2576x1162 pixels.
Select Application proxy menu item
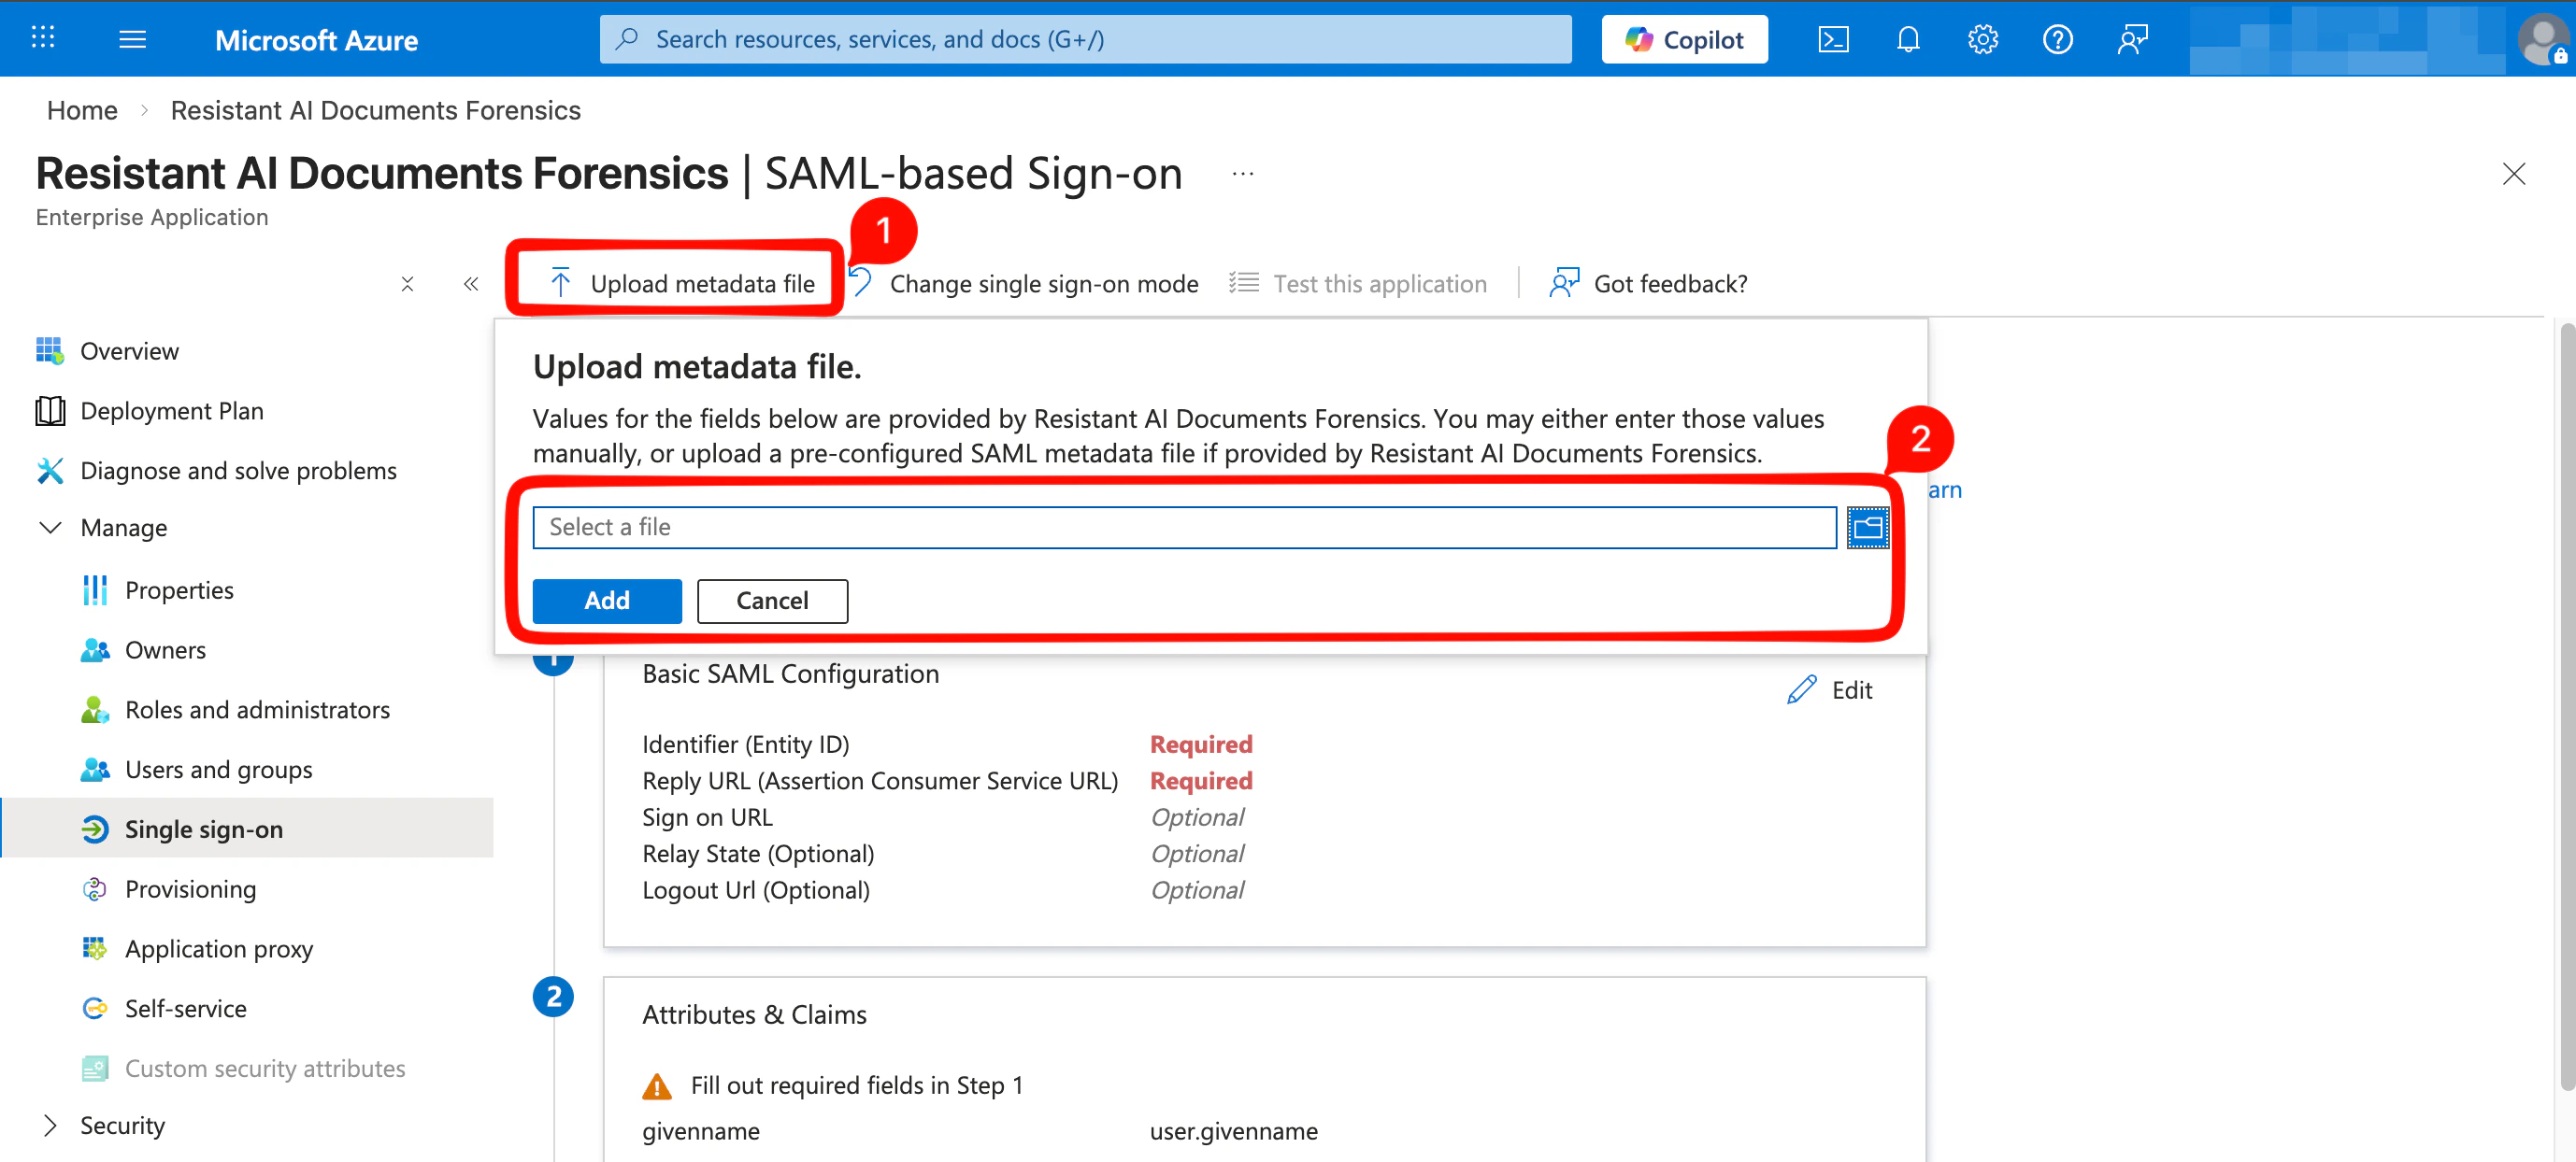pos(218,949)
